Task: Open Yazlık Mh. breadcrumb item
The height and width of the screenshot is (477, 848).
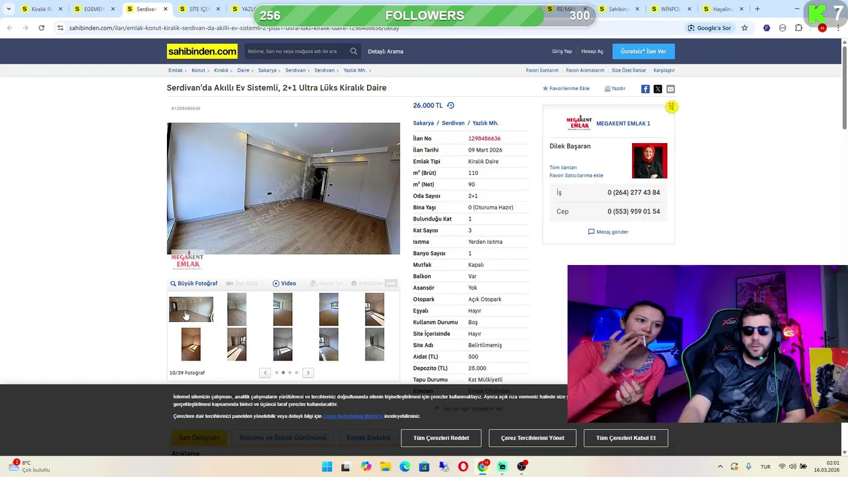Action: pyautogui.click(x=354, y=70)
